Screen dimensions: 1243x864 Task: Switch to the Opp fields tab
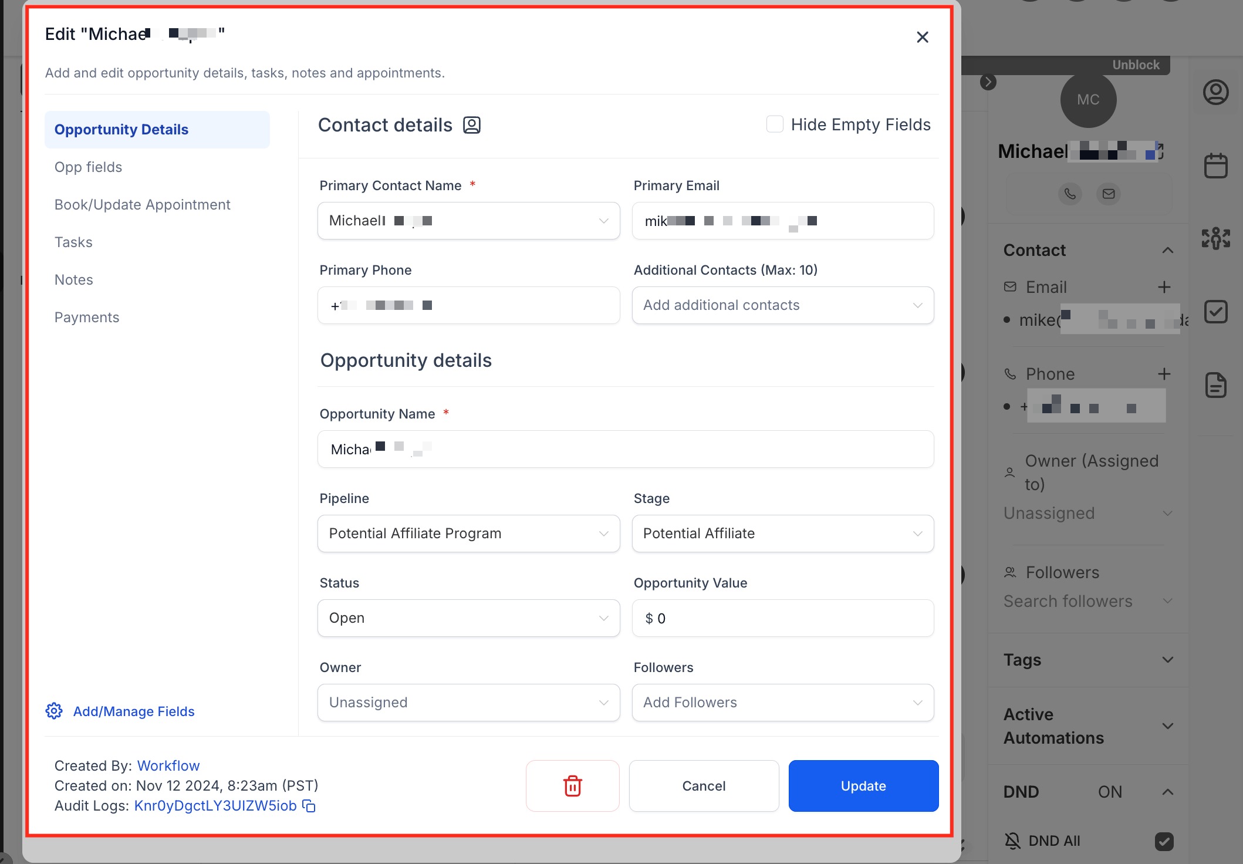tap(88, 167)
